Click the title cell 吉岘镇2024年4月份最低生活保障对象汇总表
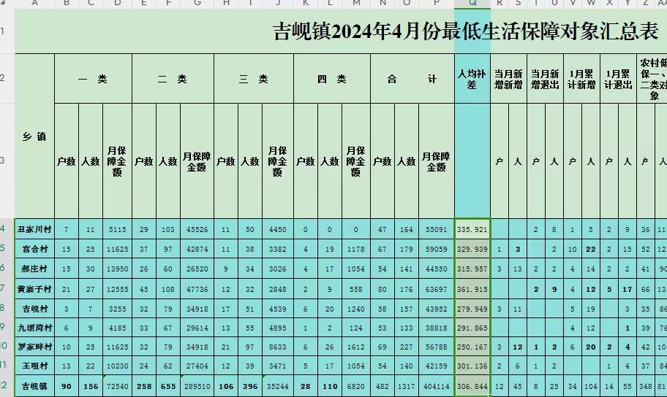Viewport: 667px width, 397px height. [x=466, y=31]
